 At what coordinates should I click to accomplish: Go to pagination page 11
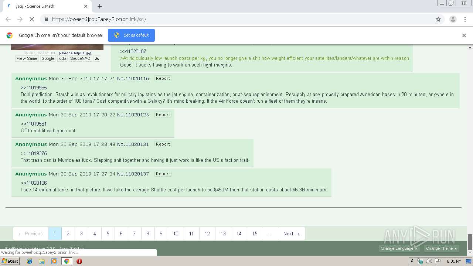[x=191, y=233]
